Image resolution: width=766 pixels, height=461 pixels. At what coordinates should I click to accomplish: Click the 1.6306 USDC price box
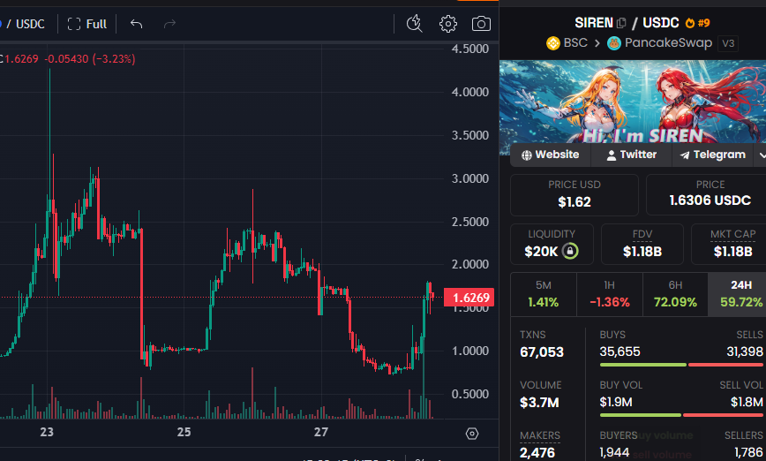(706, 194)
